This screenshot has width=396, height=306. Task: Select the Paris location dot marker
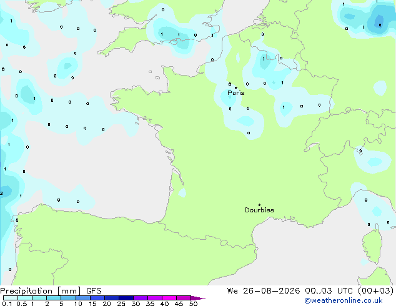click(x=236, y=87)
